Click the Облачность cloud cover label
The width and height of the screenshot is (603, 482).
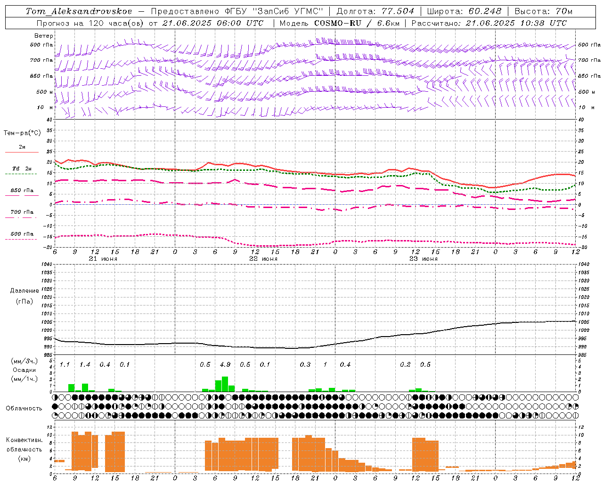(24, 409)
